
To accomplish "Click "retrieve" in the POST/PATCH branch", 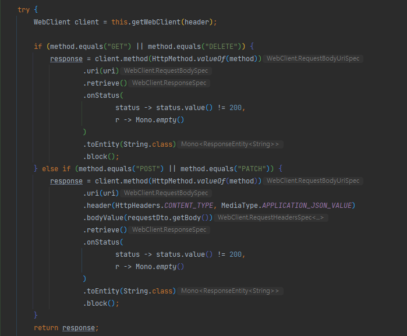I will [103, 230].
